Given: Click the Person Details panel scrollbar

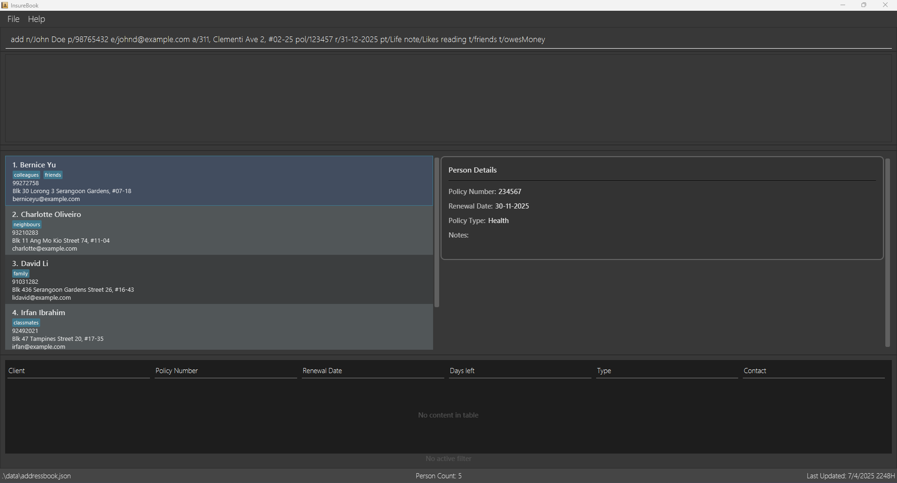Looking at the screenshot, I should pyautogui.click(x=888, y=252).
